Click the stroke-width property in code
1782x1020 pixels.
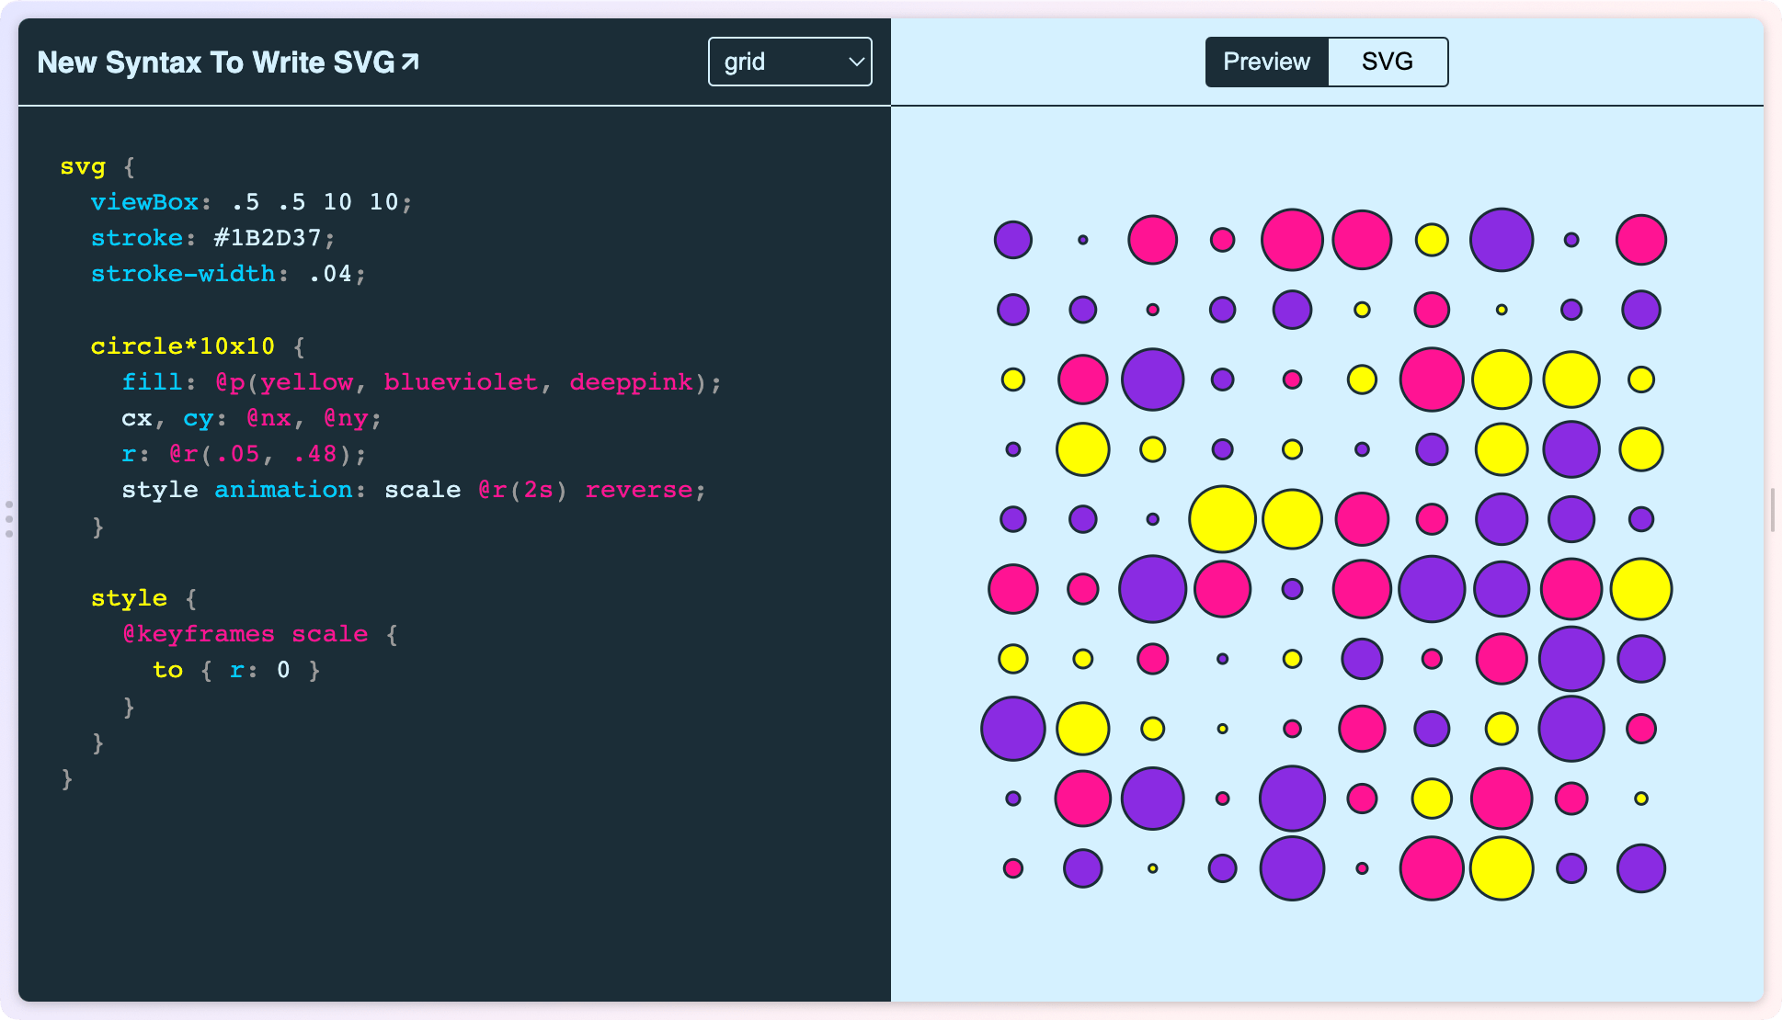point(182,274)
